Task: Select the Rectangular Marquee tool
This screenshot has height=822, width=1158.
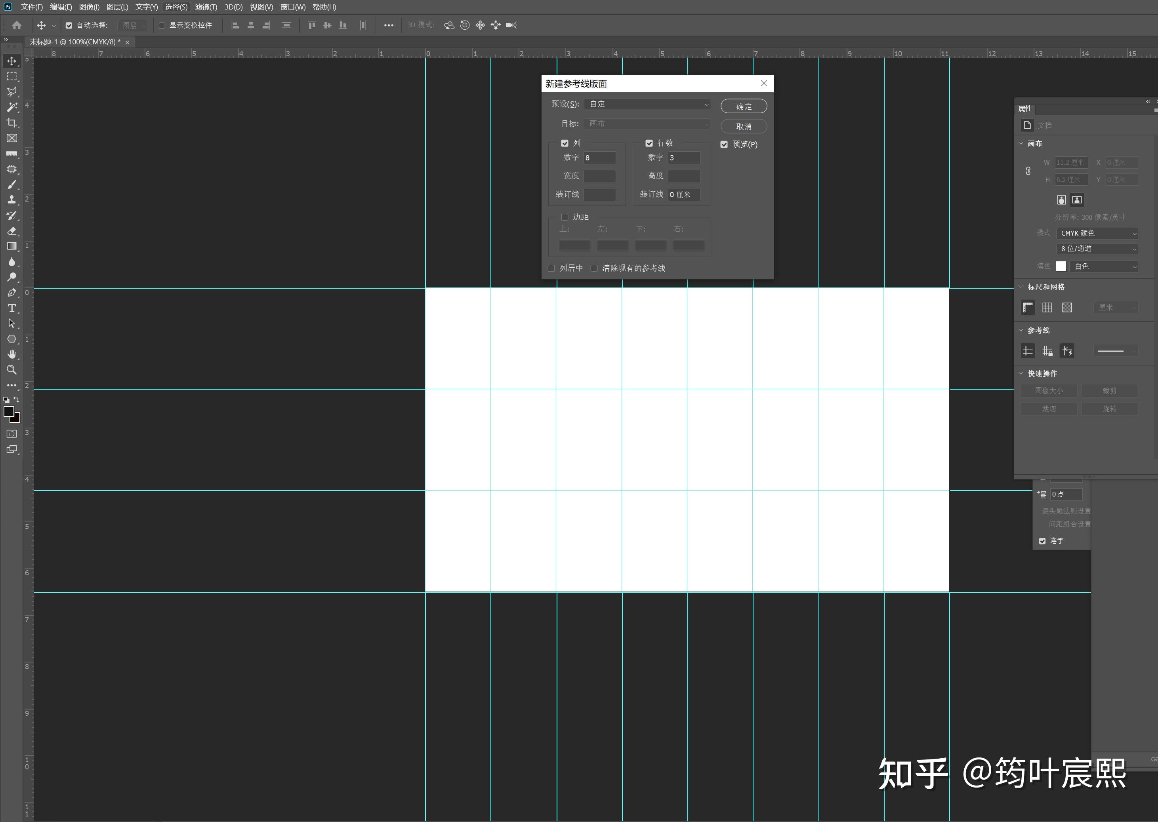Action: coord(11,76)
